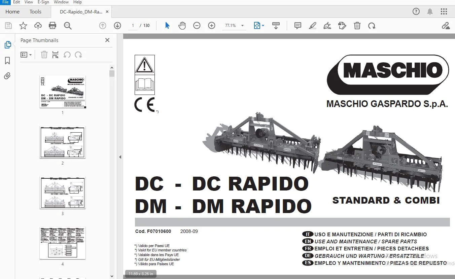This screenshot has height=279, width=455.
Task: Click the "DM - DM RAPIDO" title
Action: coord(223,206)
